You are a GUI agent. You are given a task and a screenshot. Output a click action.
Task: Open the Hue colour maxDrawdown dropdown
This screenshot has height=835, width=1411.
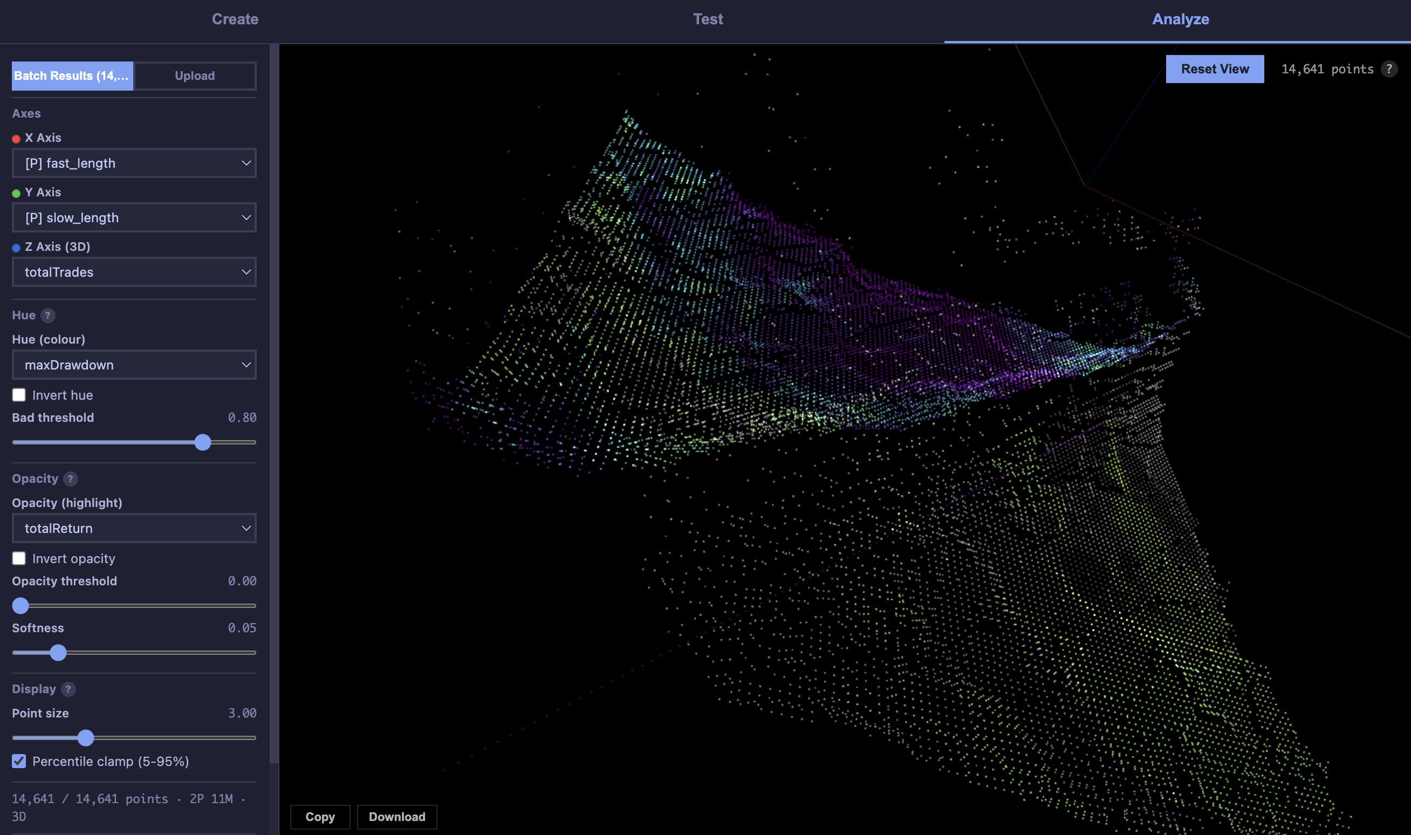[x=134, y=365]
